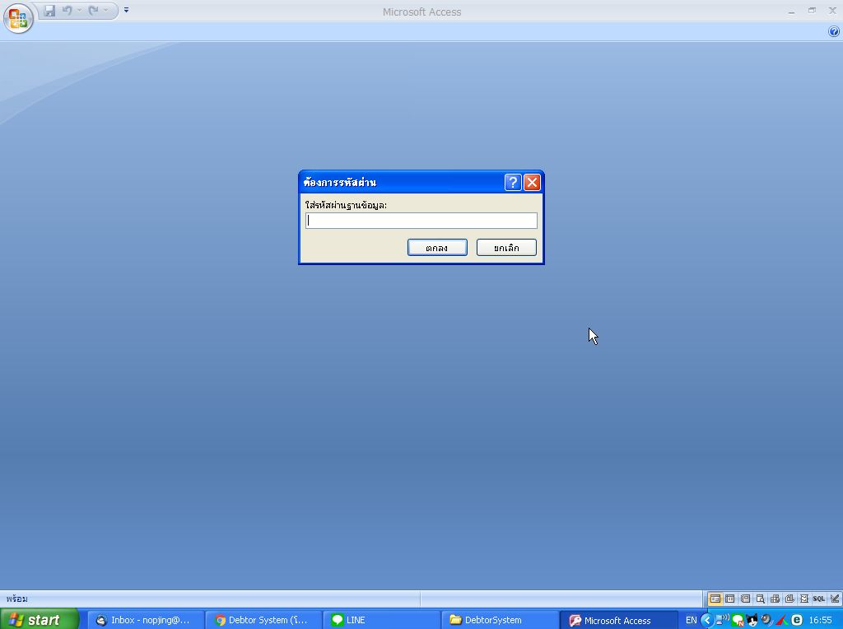Click the EN language indicator

point(691,621)
